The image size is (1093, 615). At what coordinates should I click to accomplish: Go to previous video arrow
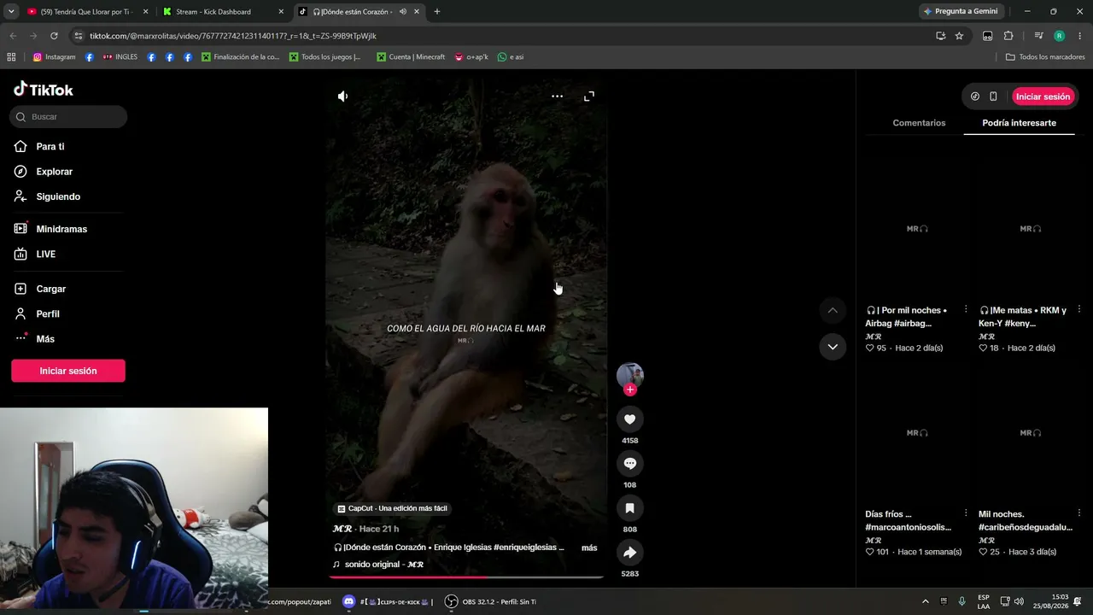click(x=833, y=310)
